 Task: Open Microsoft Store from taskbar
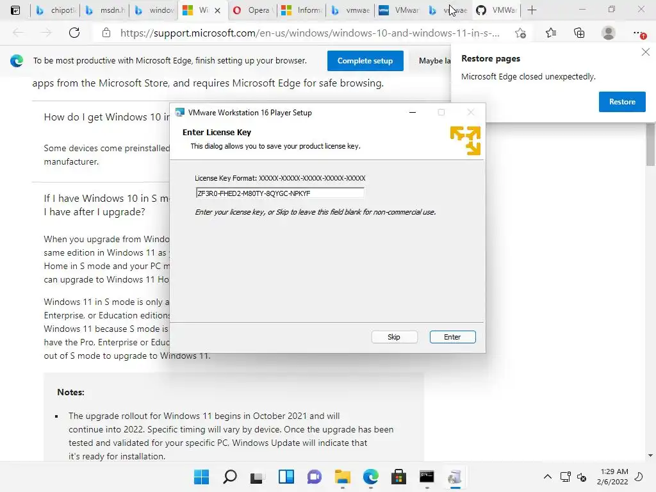398,477
